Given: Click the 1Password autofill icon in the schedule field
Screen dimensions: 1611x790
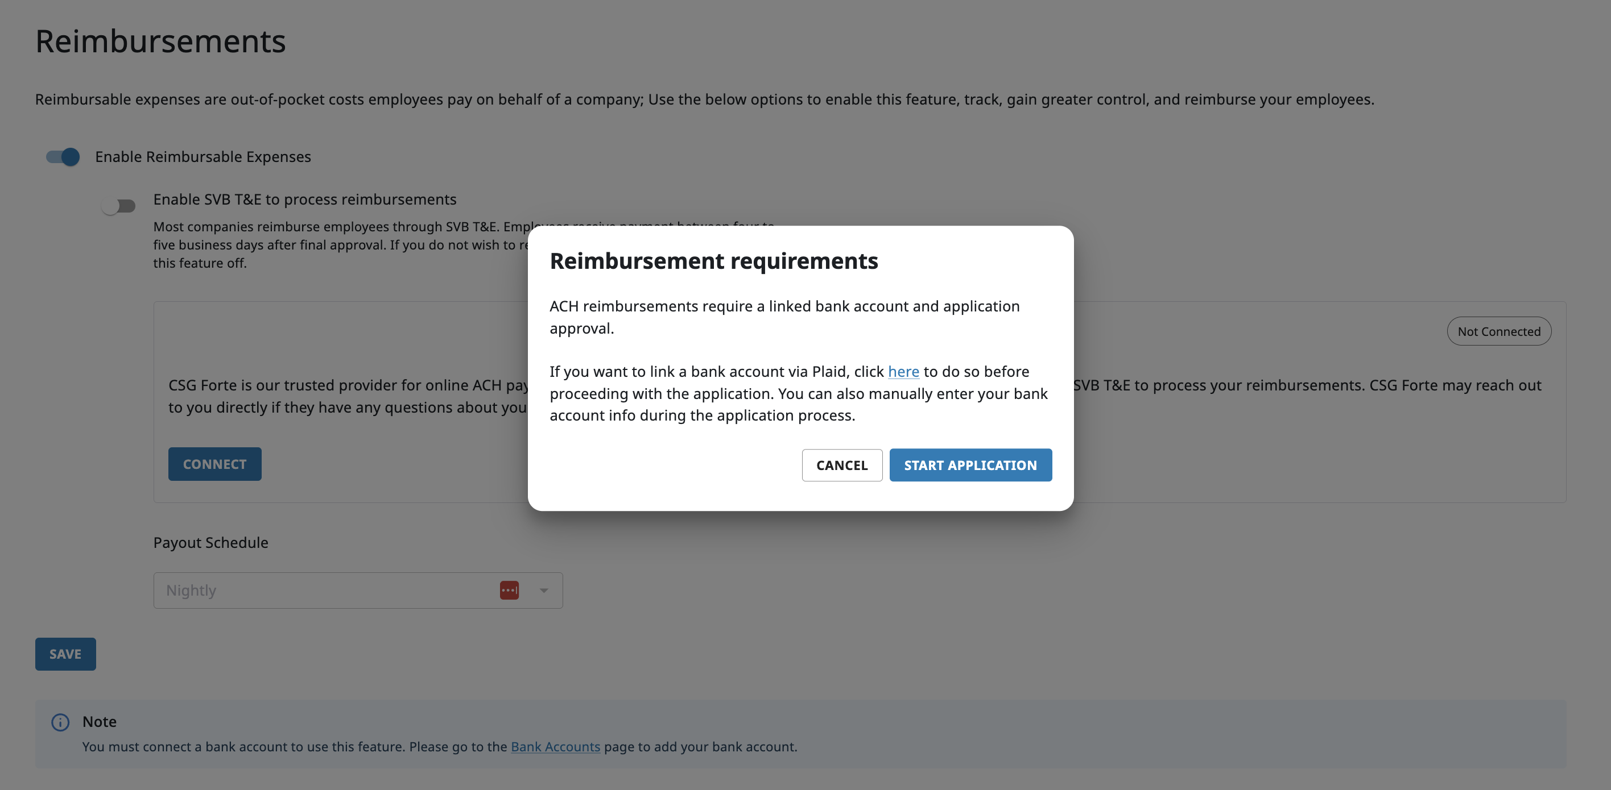Looking at the screenshot, I should pyautogui.click(x=510, y=590).
